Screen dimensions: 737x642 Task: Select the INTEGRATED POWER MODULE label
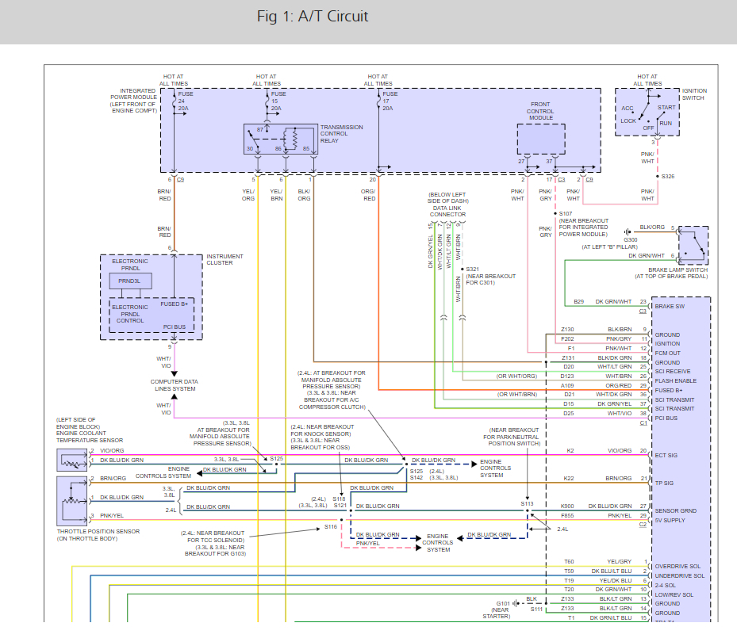tap(133, 101)
